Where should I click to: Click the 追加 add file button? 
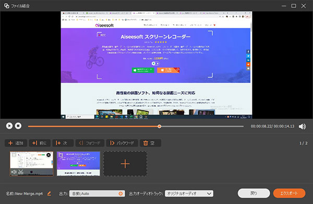pos(16,143)
